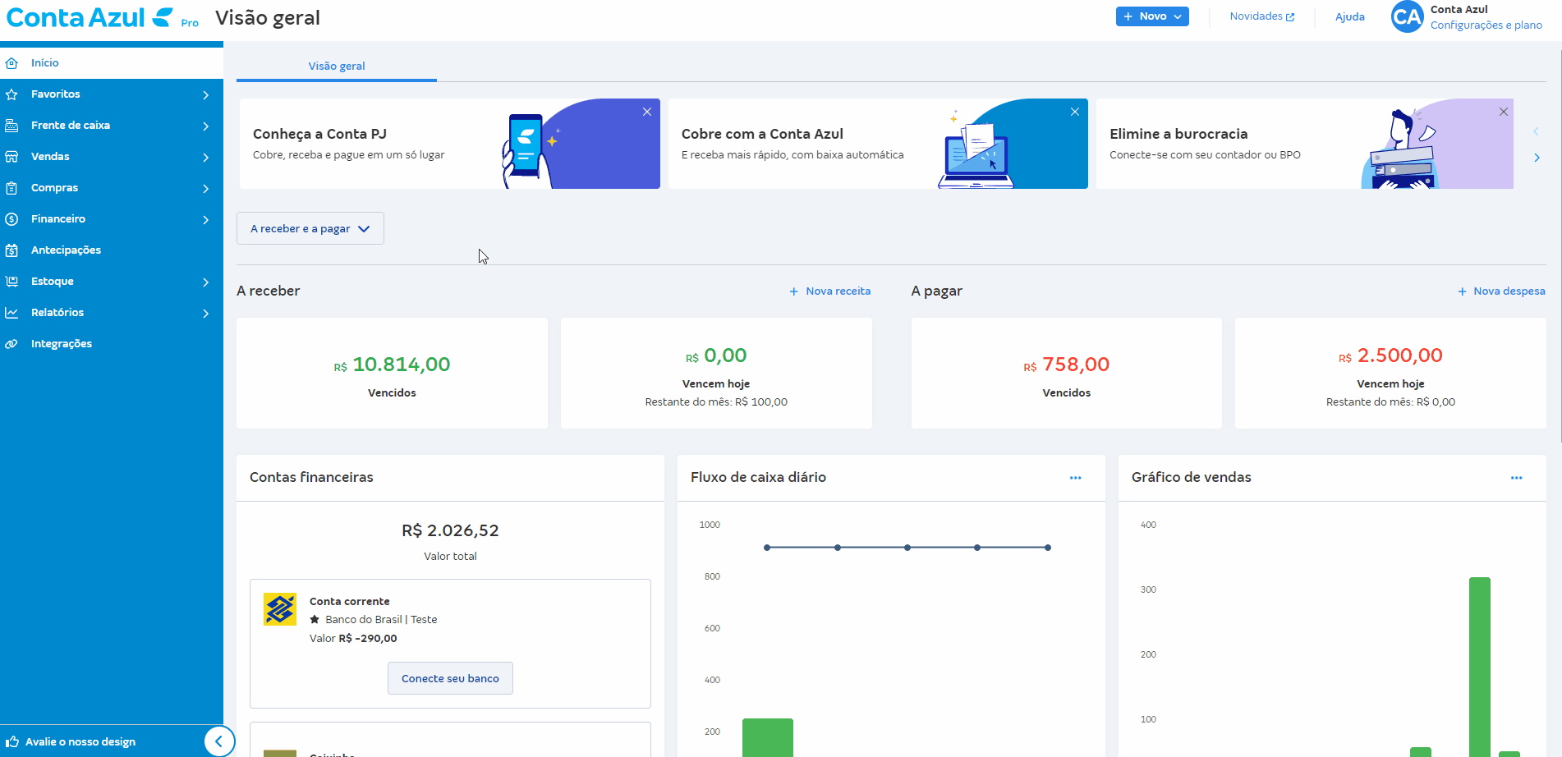Open the R$ 10.814,00 Vencidos receivable card

(392, 374)
